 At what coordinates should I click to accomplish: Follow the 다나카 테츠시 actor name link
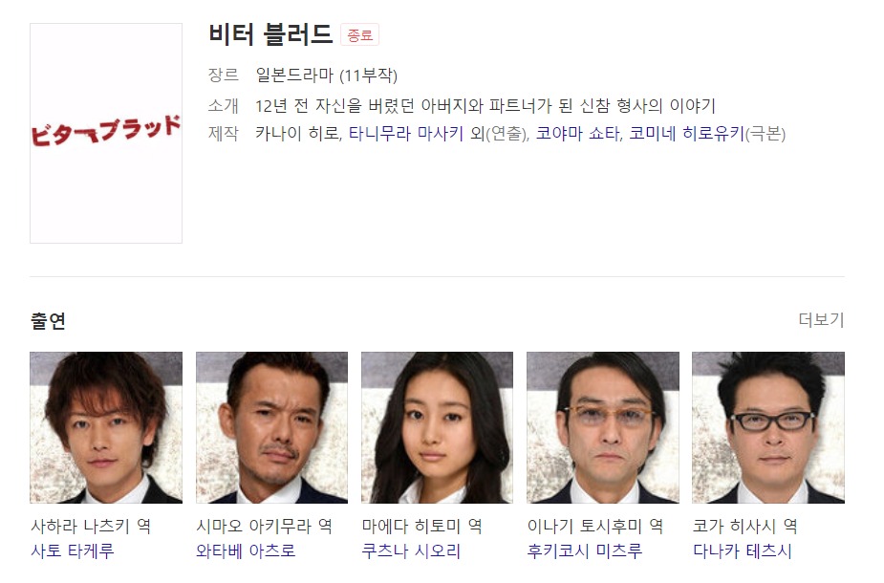click(742, 551)
